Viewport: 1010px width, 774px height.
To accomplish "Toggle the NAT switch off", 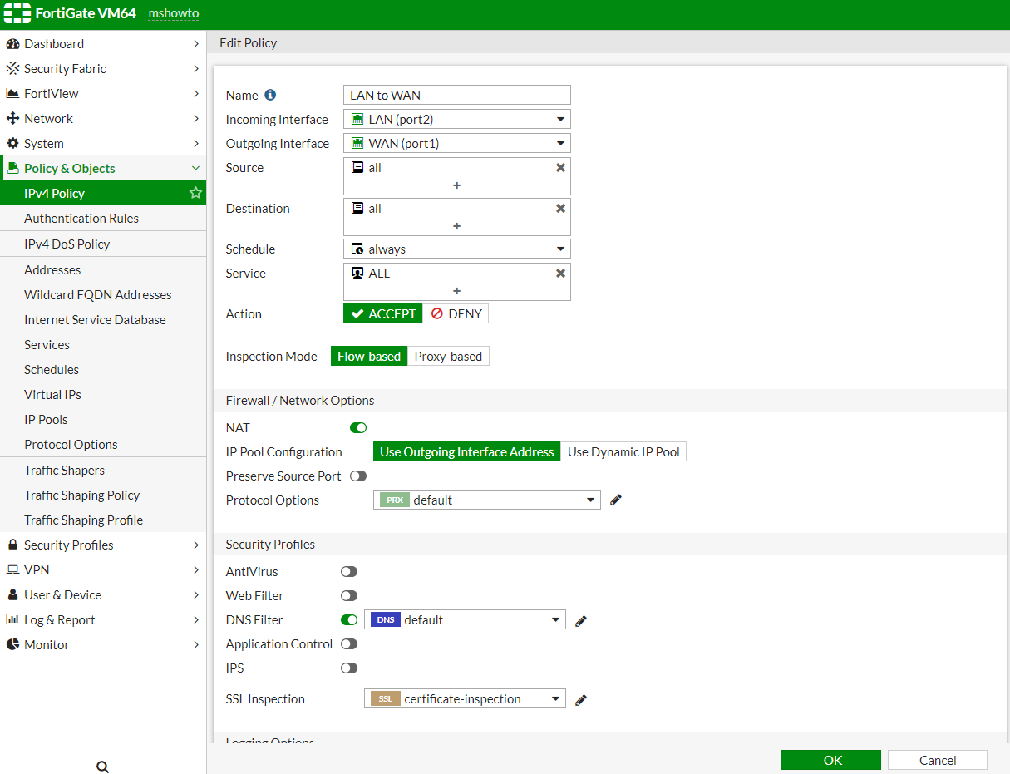I will tap(358, 427).
